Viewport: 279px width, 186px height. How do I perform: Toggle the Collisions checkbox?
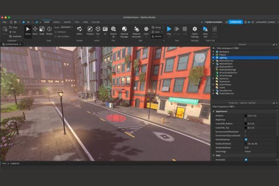click(x=55, y=32)
